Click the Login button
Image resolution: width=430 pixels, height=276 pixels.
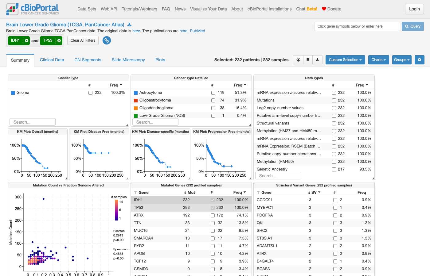coord(414,9)
